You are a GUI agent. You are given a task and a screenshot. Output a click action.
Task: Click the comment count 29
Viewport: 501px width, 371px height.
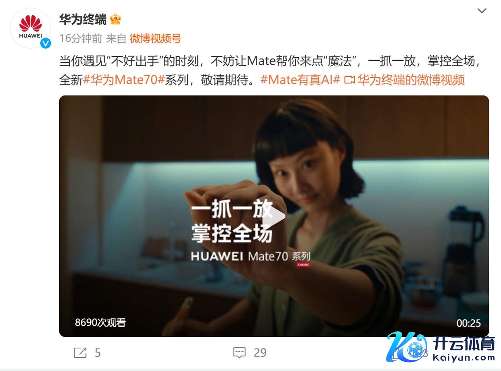(x=260, y=353)
